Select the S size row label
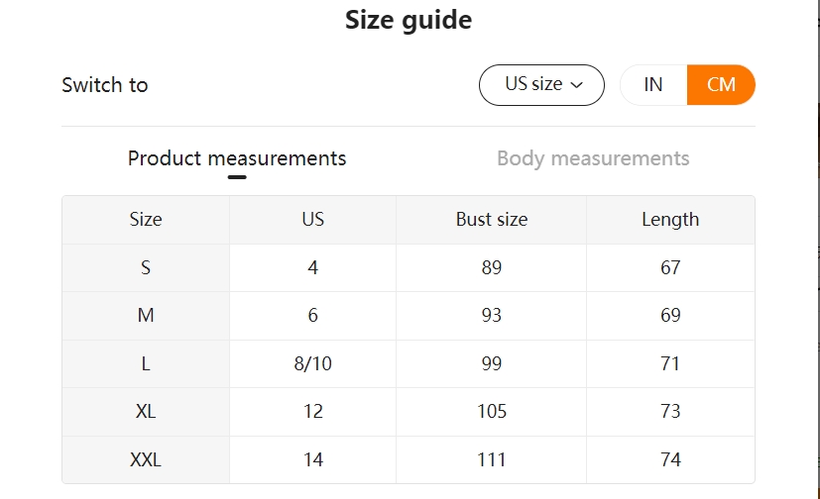Image resolution: width=820 pixels, height=499 pixels. [x=146, y=267]
